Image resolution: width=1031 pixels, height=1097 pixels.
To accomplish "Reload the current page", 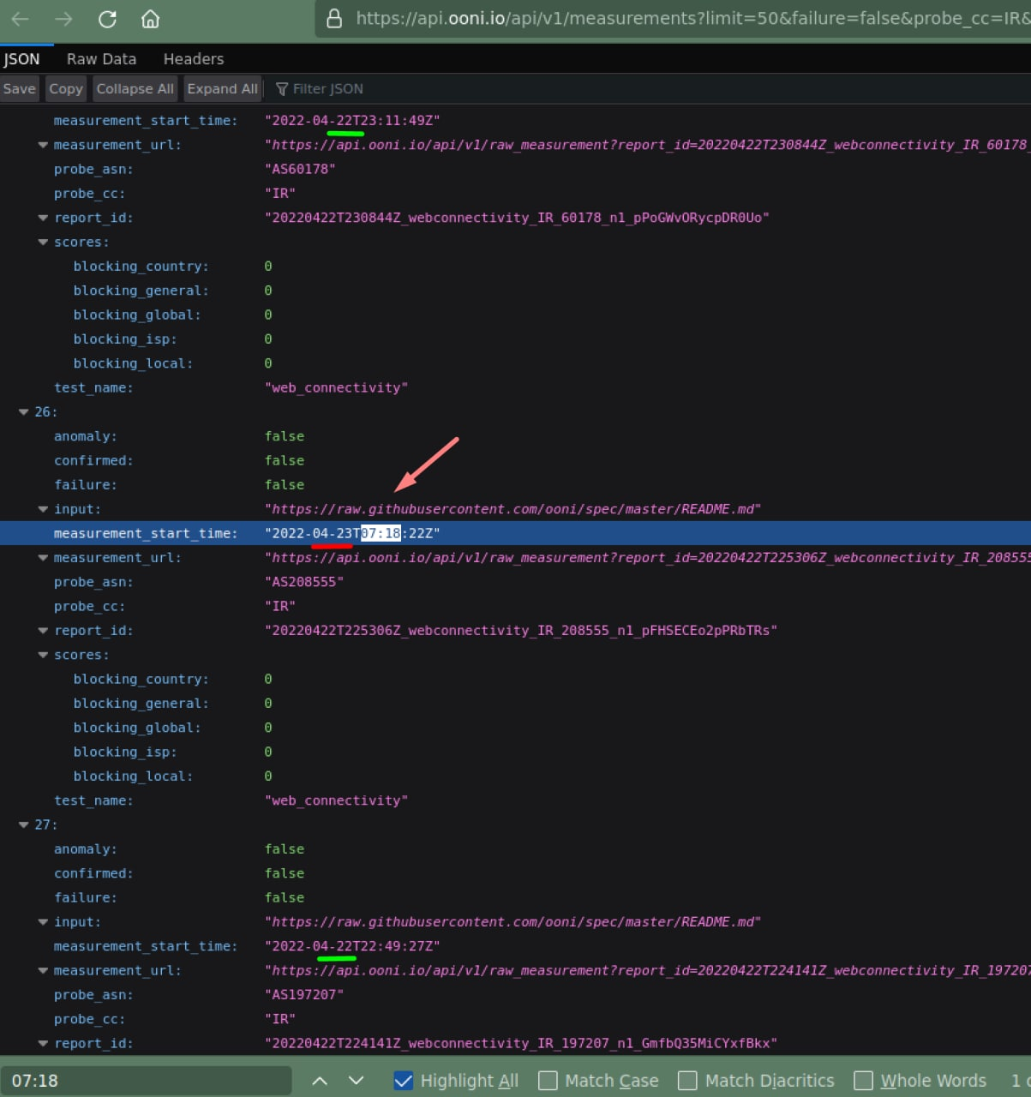I will pyautogui.click(x=106, y=18).
